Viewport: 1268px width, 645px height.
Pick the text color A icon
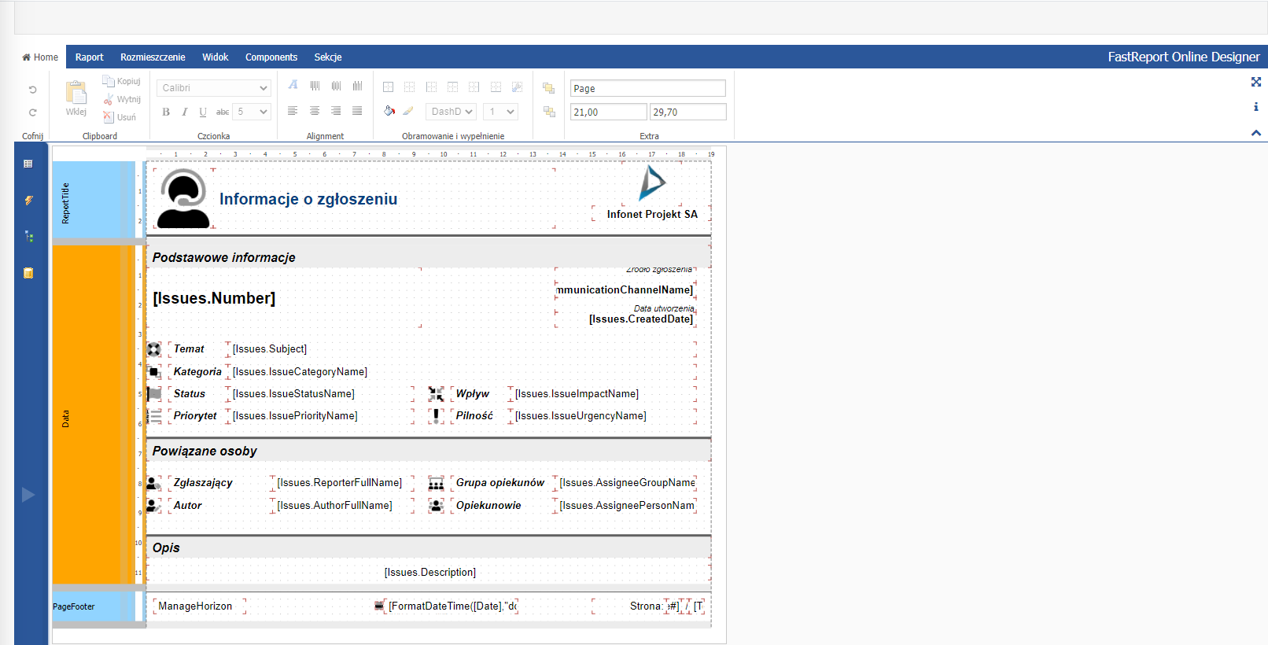[293, 85]
